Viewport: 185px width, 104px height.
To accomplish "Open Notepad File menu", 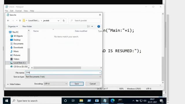I will click(6, 11).
